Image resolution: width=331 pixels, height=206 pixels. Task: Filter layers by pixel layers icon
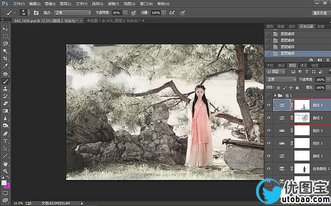tap(293, 72)
